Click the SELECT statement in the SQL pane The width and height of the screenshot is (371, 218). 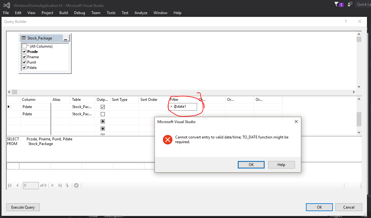(x=39, y=139)
